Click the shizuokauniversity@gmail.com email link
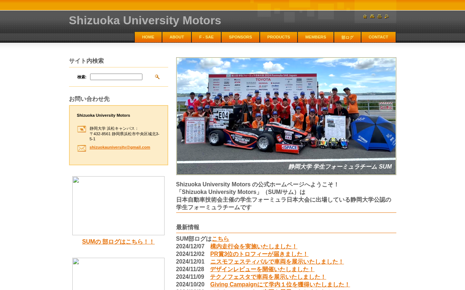Image resolution: width=465 pixels, height=290 pixels. point(120,147)
